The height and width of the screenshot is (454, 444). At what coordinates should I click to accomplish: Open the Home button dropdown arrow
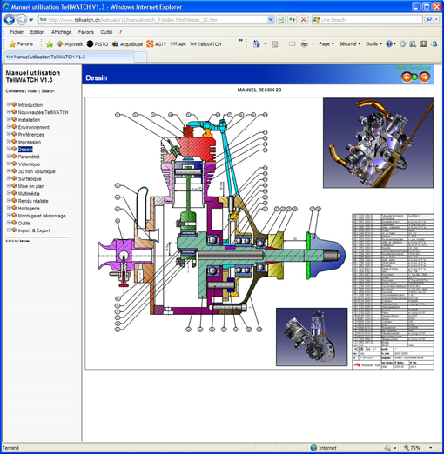pyautogui.click(x=265, y=44)
